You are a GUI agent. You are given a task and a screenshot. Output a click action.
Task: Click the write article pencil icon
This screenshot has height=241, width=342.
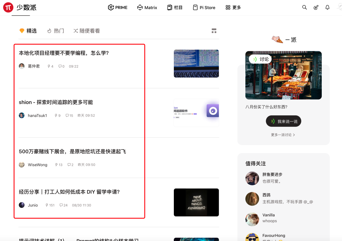click(x=316, y=7)
